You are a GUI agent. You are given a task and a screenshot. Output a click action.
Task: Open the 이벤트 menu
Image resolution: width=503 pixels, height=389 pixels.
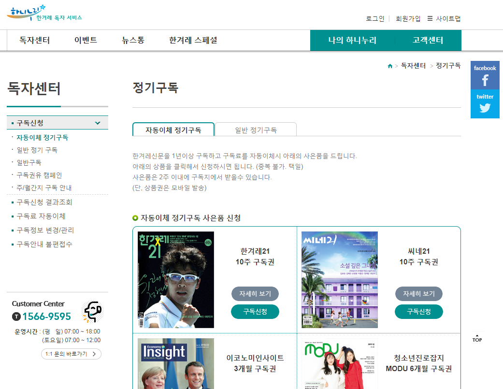pyautogui.click(x=86, y=40)
